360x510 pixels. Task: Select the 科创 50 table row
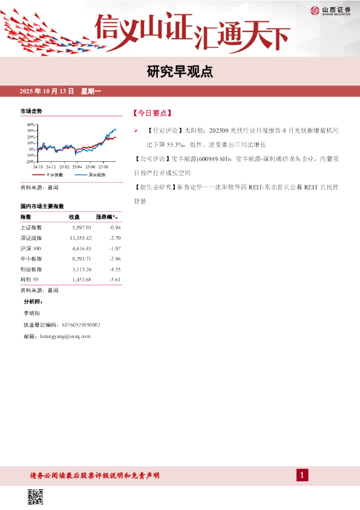pos(71,279)
